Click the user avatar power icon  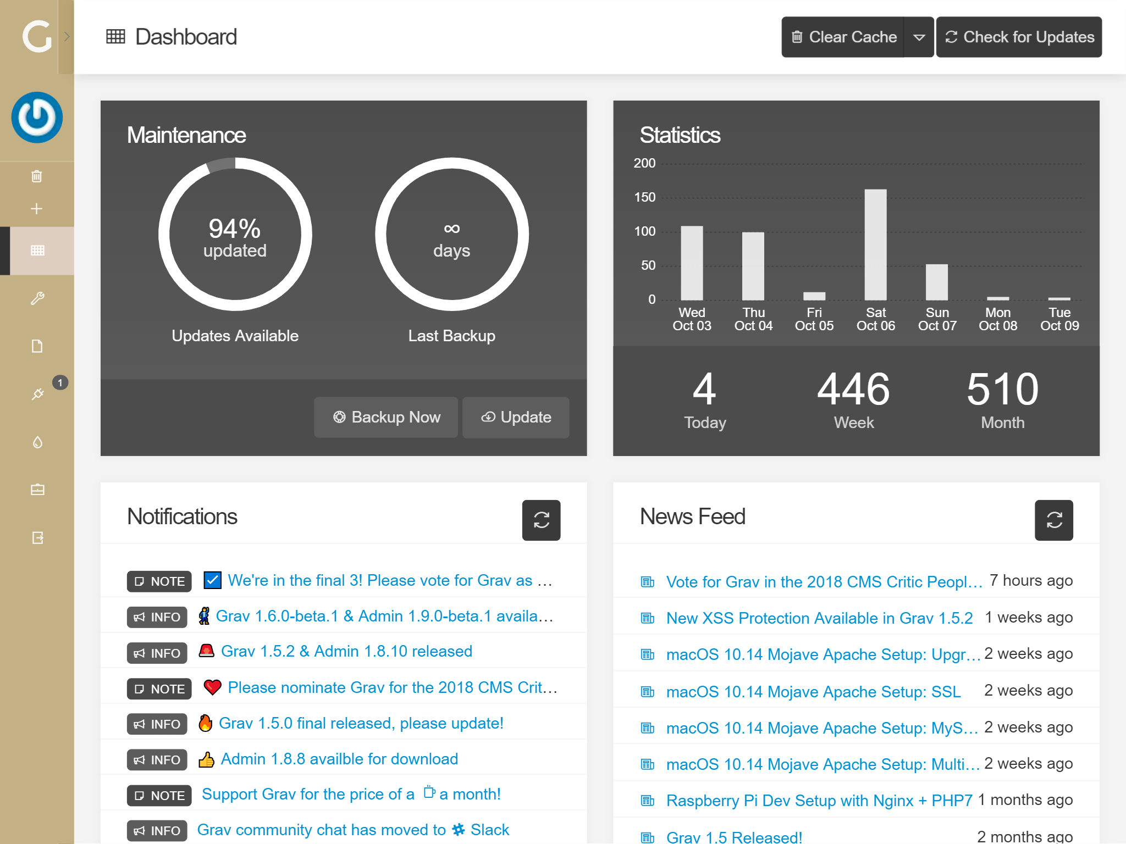click(x=37, y=118)
